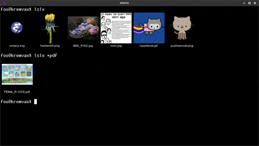
Task: Click the men.jpg filename label
Action: [116, 46]
